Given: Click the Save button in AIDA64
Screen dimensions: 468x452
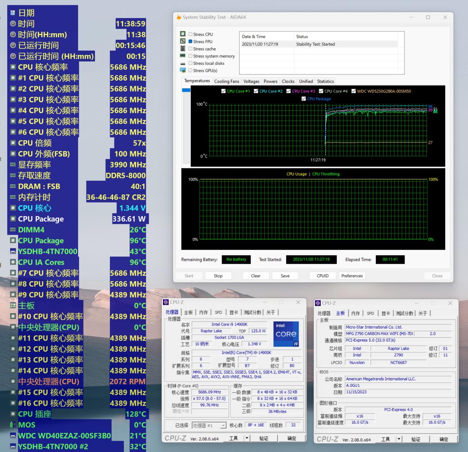Looking at the screenshot, I should [285, 276].
